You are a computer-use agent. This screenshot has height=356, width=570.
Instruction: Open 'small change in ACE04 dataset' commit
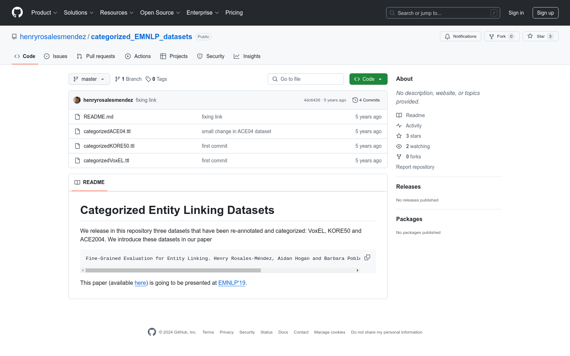237,131
